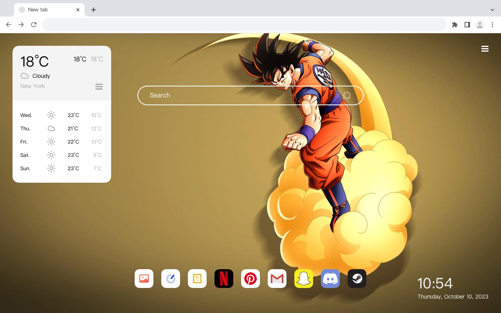Select the Sun. forecast row label
Viewport: 501px width, 313px height.
25,168
